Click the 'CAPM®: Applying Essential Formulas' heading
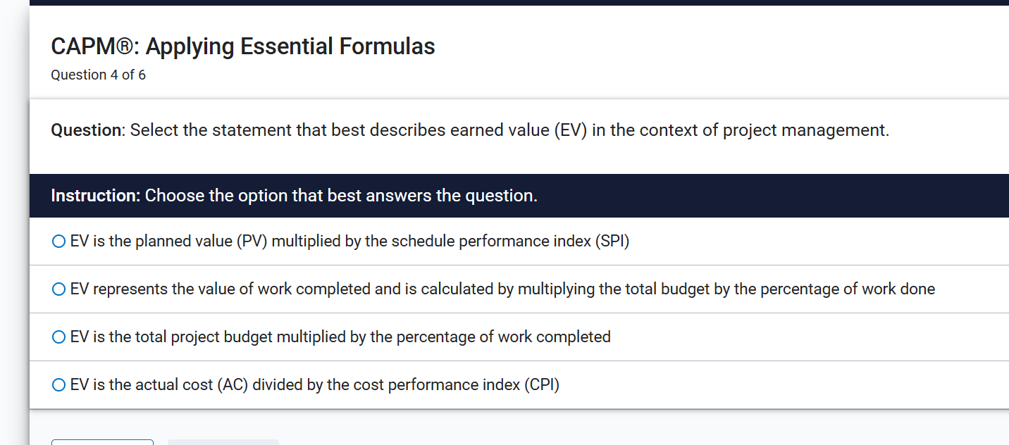1009x445 pixels. tap(242, 46)
